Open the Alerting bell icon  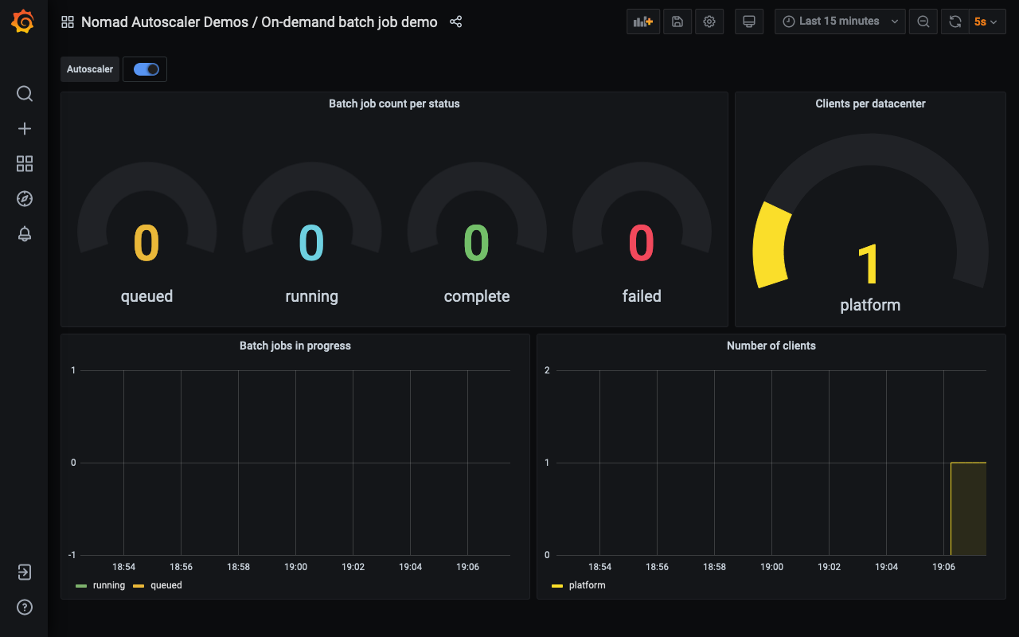tap(25, 234)
